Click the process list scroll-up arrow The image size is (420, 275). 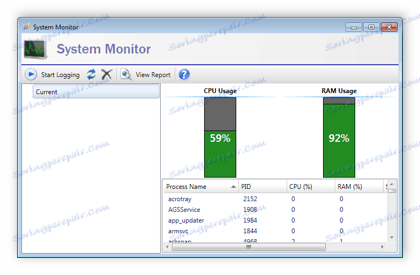pyautogui.click(x=392, y=184)
